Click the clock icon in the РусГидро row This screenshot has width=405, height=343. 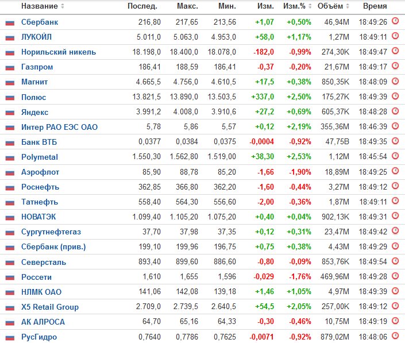pos(395,336)
